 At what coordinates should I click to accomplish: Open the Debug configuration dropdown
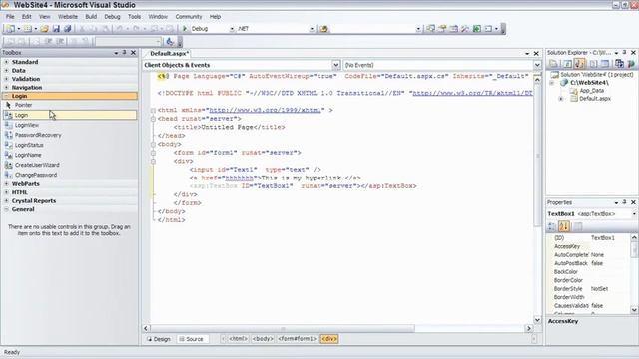click(232, 29)
